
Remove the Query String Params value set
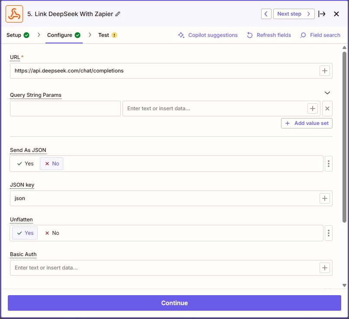point(327,109)
